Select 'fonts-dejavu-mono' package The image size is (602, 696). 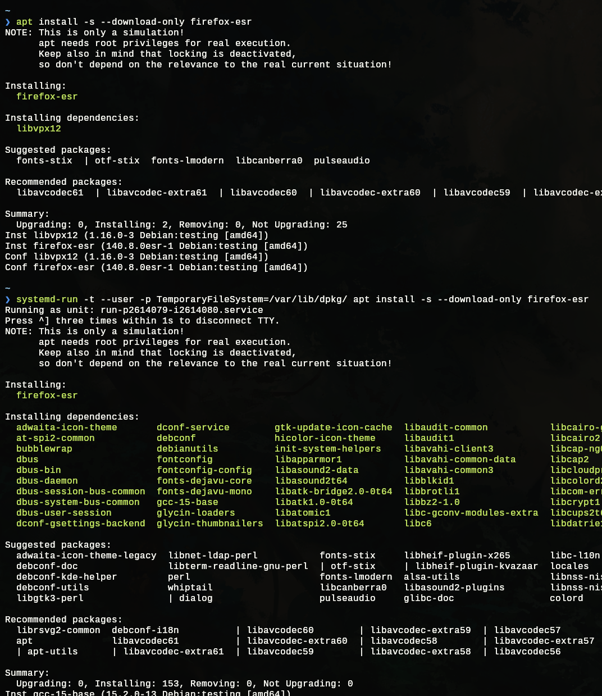click(204, 492)
